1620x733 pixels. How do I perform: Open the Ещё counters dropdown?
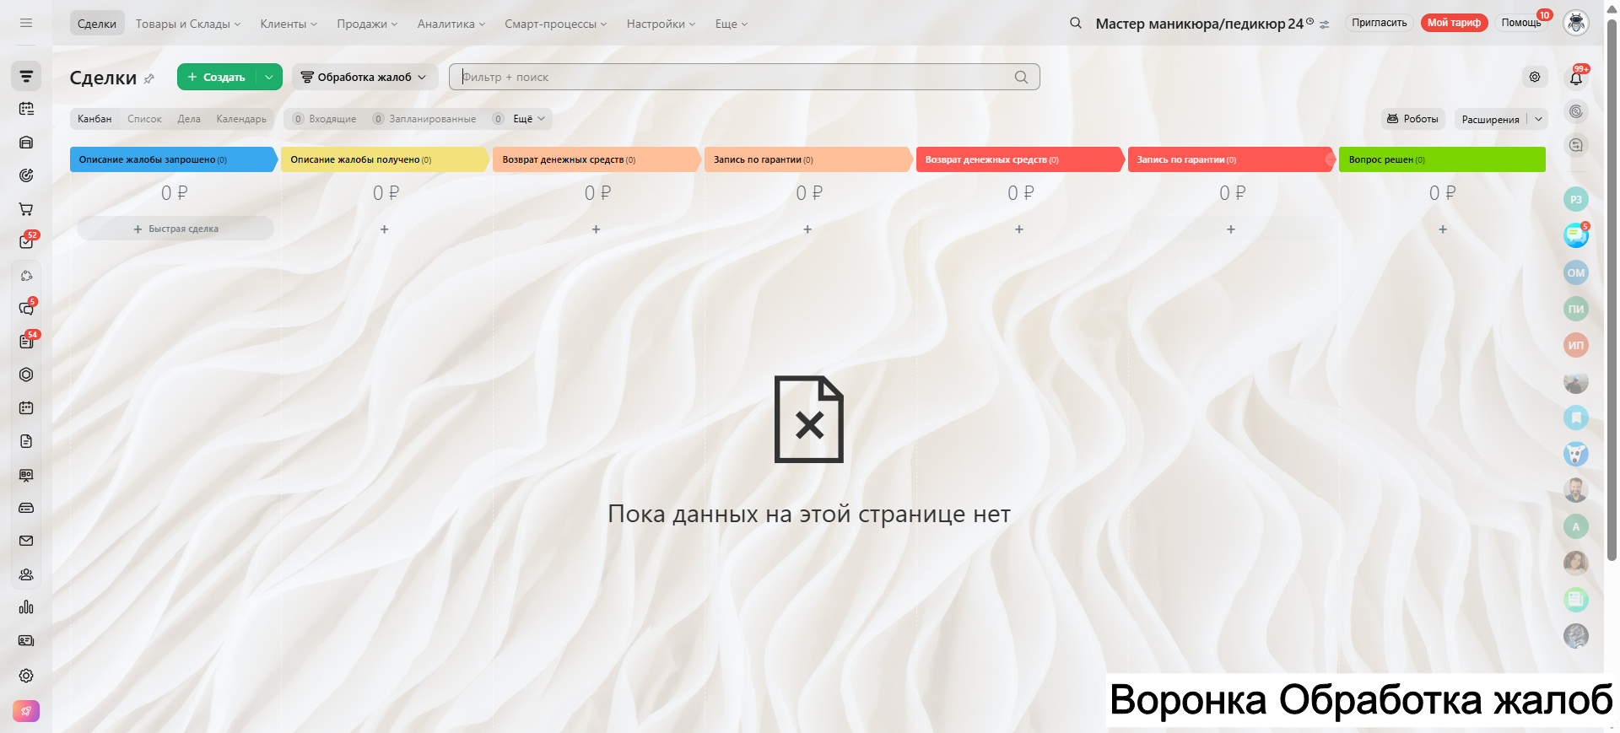click(529, 119)
